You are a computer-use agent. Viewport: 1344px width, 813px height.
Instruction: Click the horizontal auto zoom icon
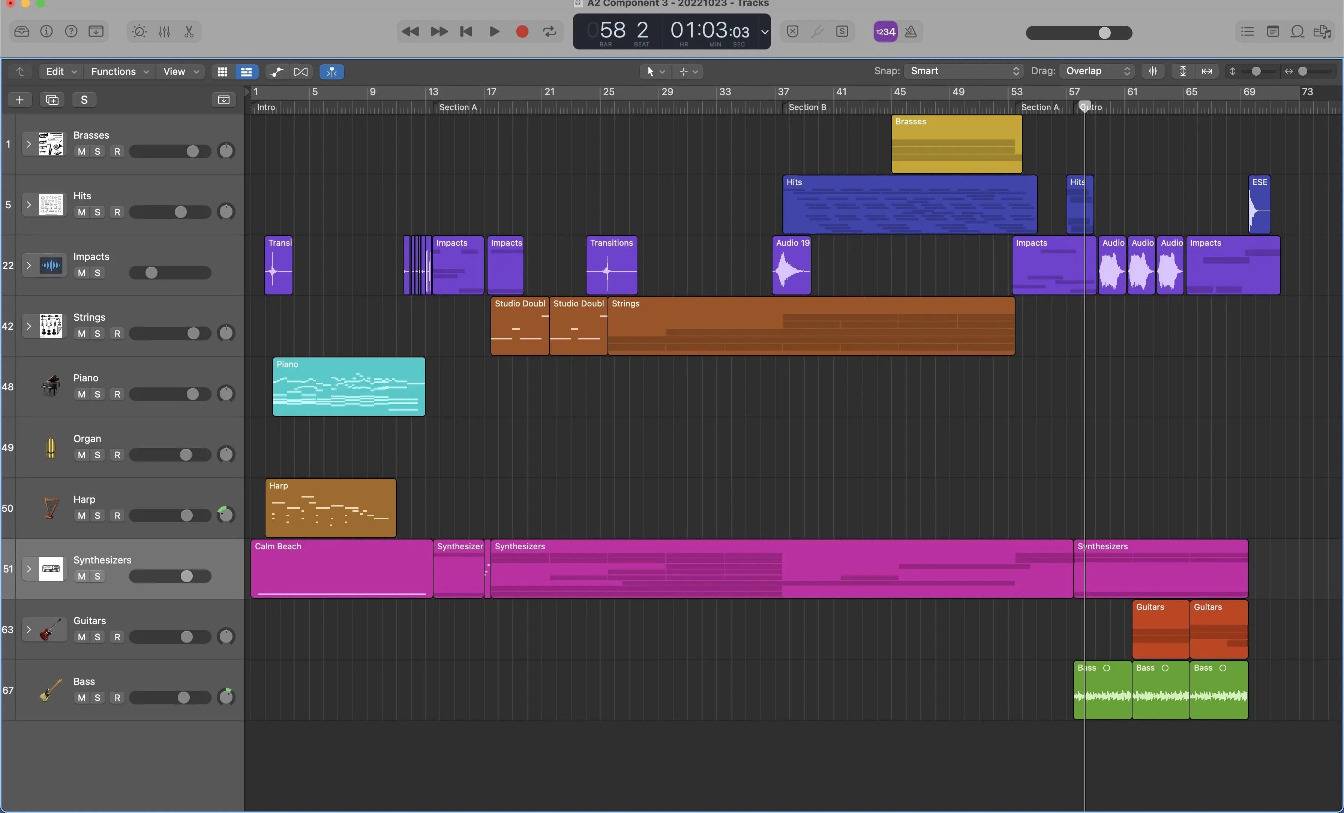[1207, 71]
